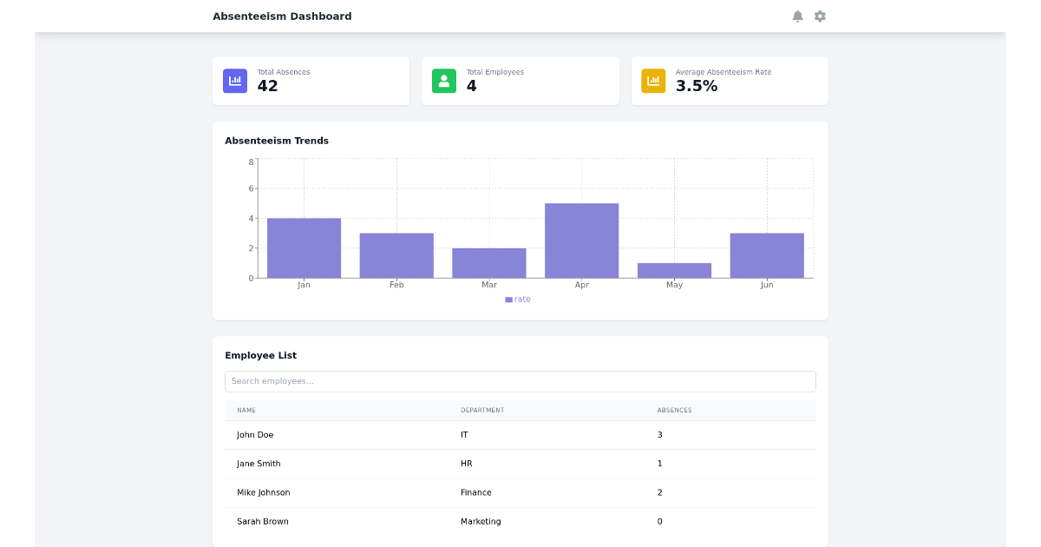Sort the table by the ABSENCES column
Viewport: 1041px width, 547px height.
(674, 410)
